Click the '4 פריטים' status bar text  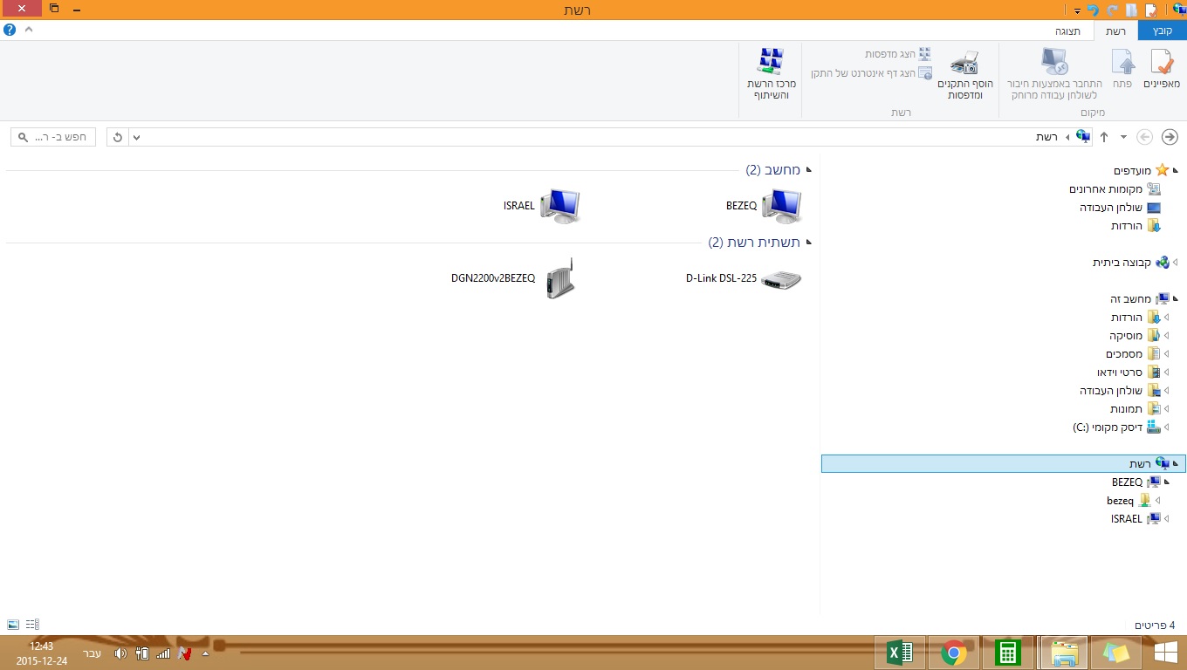point(1155,626)
